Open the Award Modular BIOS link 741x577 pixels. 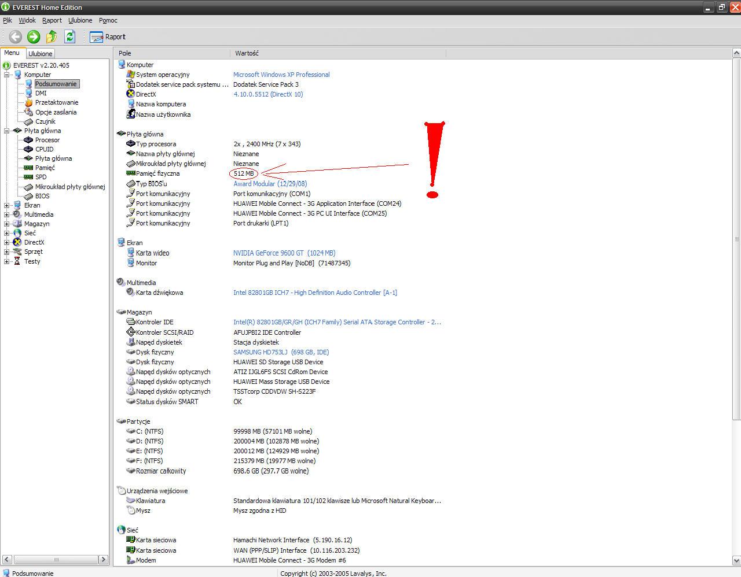270,184
